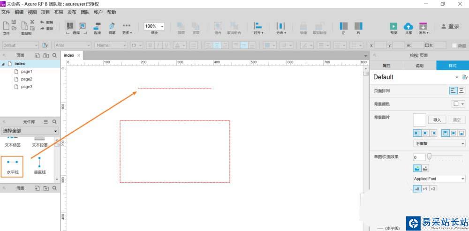Open the background color swatch picker
This screenshot has height=231, width=469.
(x=458, y=104)
